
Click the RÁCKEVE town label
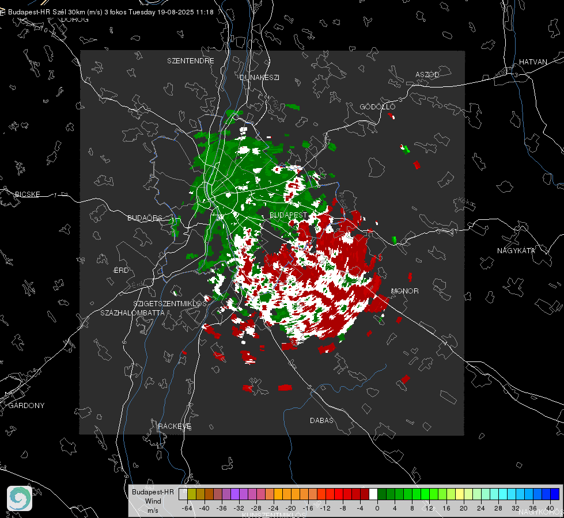(175, 426)
